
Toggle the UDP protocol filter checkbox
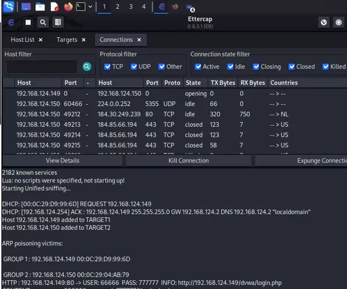134,67
